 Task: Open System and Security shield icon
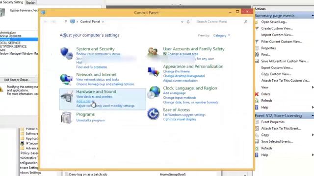click(67, 53)
